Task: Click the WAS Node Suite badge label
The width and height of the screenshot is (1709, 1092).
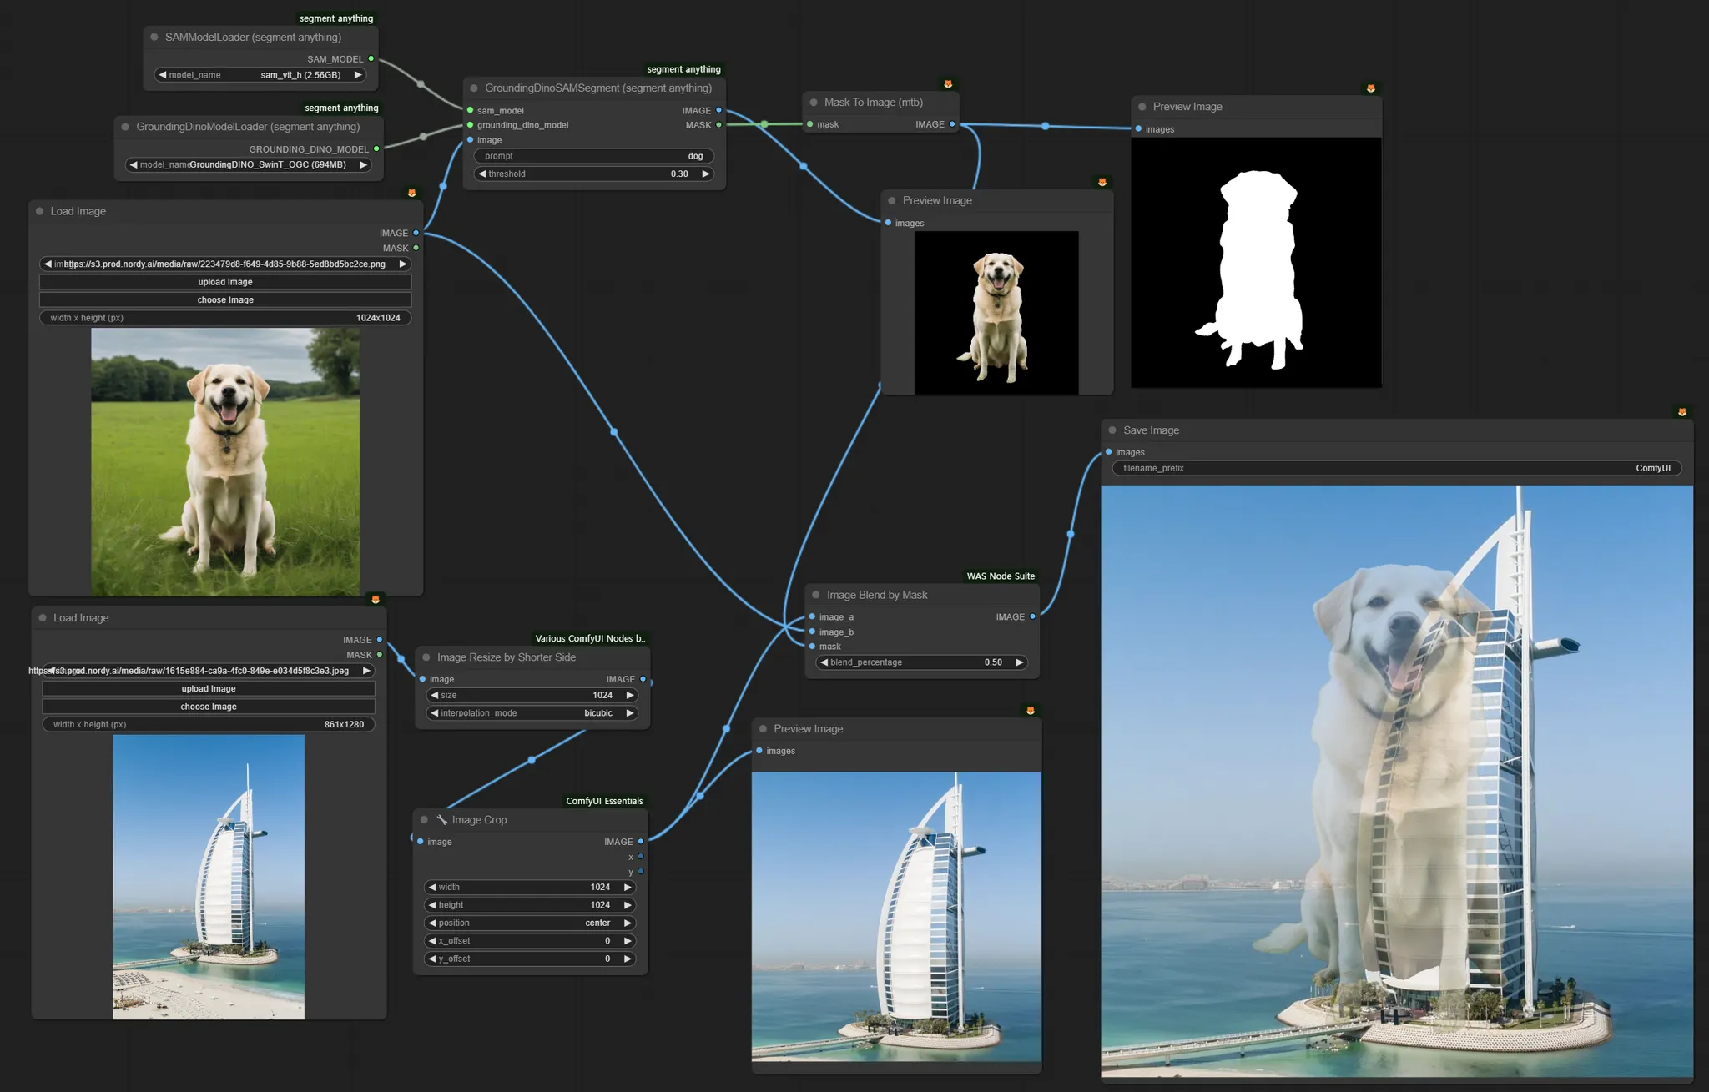Action: [1000, 576]
